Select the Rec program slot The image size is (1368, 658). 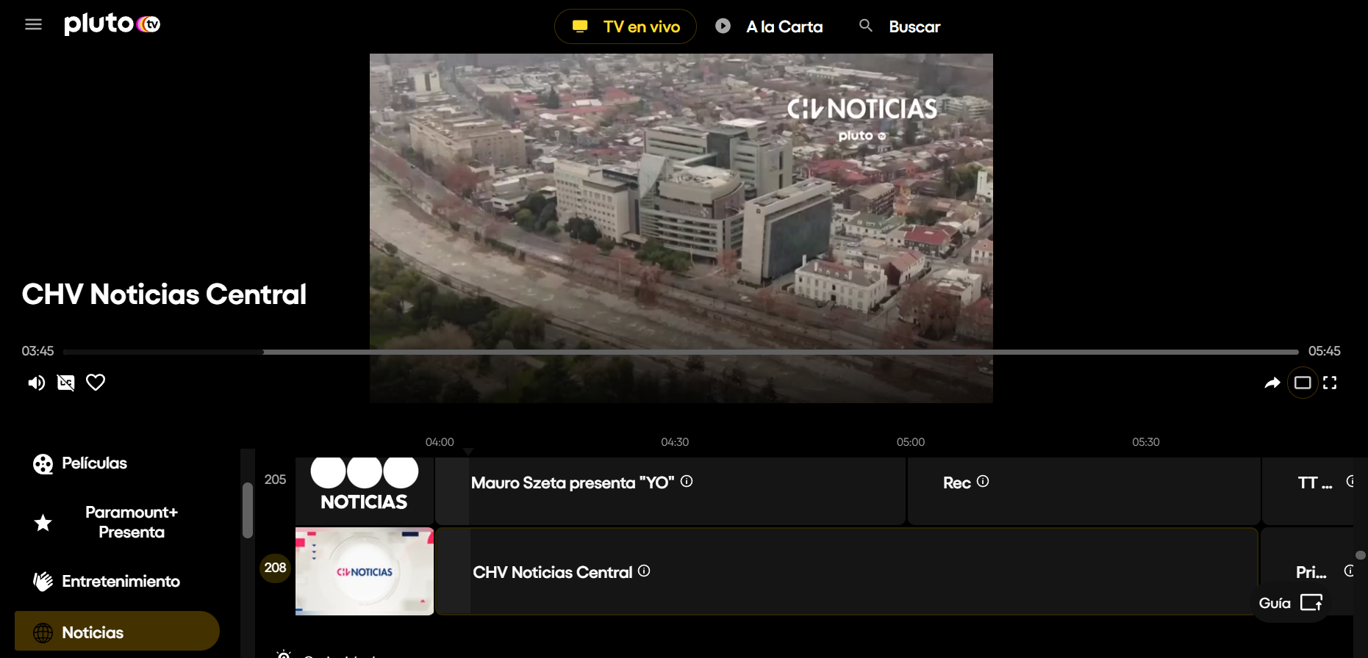click(x=1084, y=491)
